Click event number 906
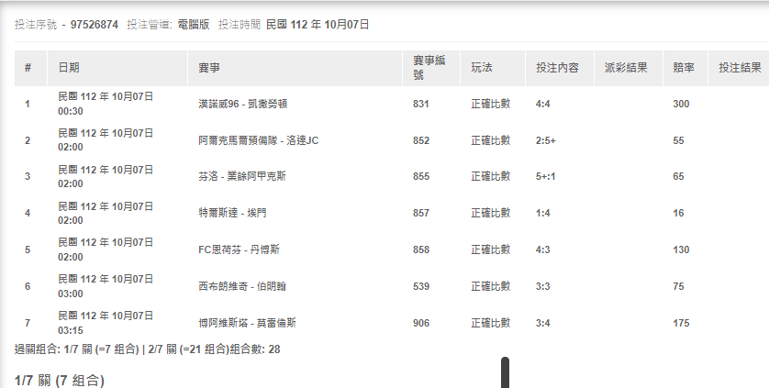Screen dimensions: 769x388 coord(421,323)
